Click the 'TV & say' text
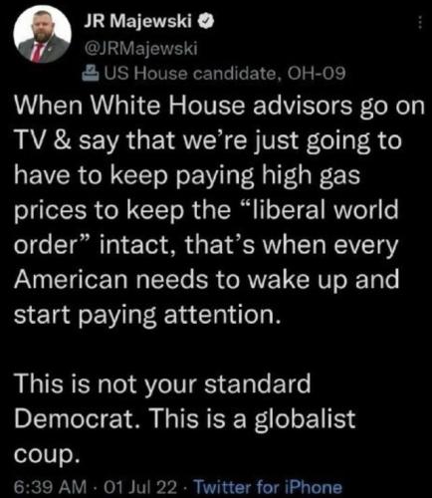Screen dimensions: 432x498 tap(66, 140)
